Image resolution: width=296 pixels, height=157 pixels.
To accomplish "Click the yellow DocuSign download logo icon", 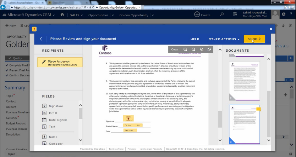I will click(34, 29).
